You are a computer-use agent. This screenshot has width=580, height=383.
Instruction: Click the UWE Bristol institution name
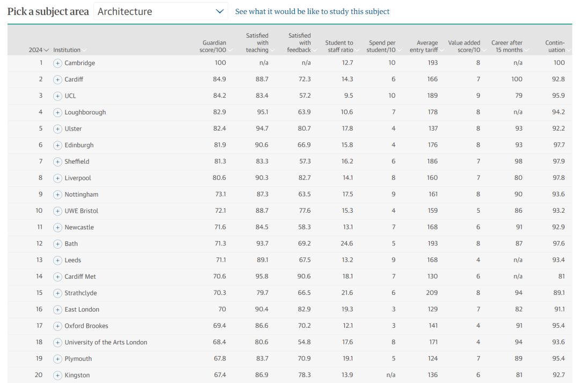tap(82, 211)
